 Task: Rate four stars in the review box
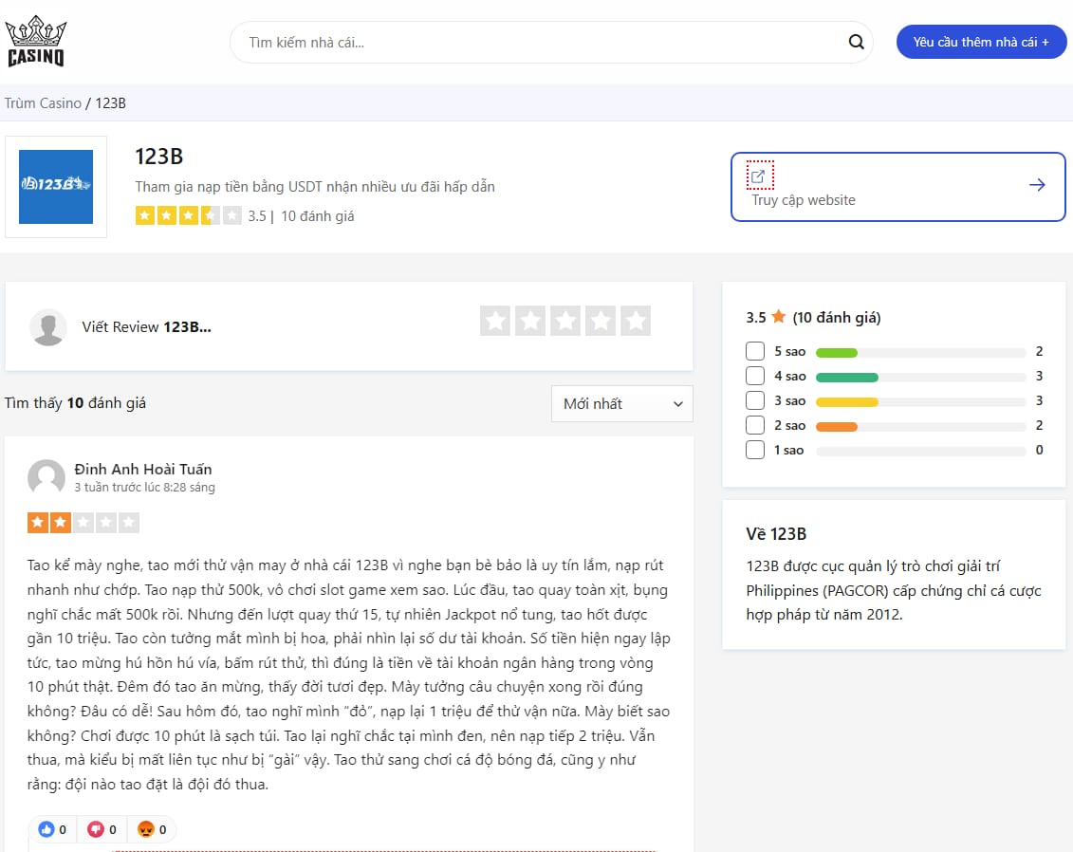601,321
